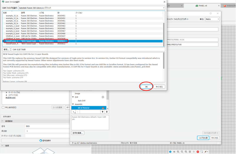Click the add output plus button
This screenshot has height=154, width=236.
click(73, 112)
